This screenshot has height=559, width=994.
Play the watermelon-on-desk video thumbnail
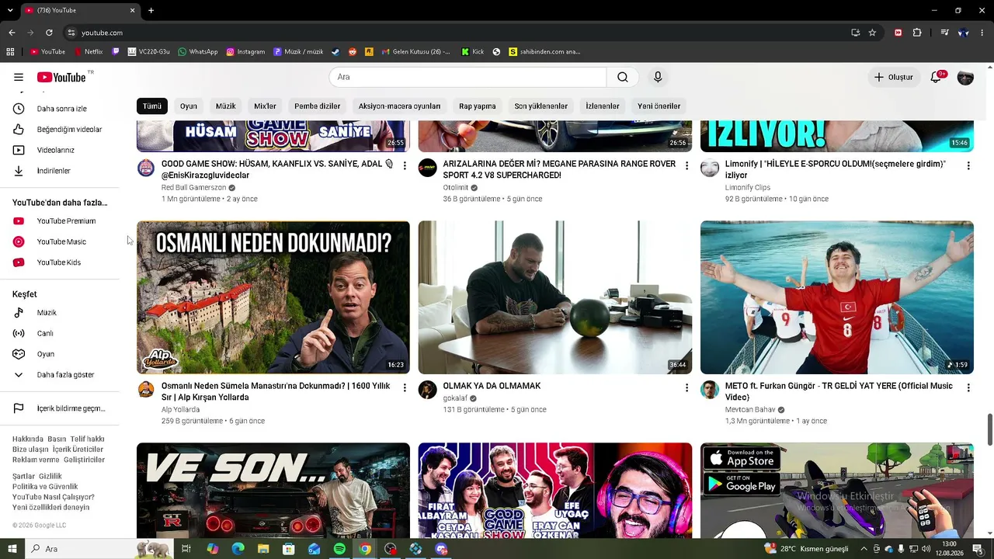(555, 297)
